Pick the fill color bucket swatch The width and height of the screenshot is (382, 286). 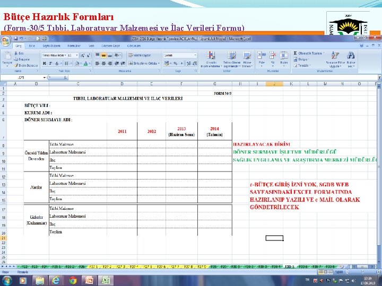click(77, 64)
